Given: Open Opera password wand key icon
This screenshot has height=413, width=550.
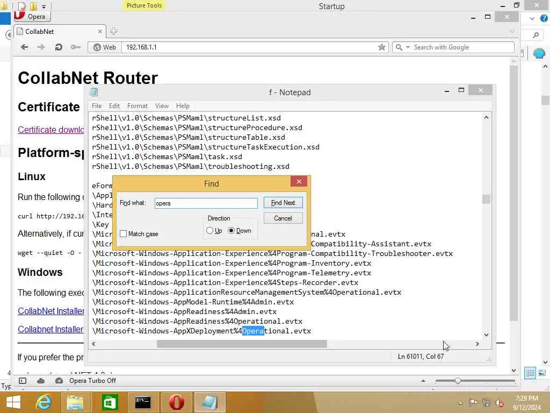Looking at the screenshot, I should tap(75, 47).
